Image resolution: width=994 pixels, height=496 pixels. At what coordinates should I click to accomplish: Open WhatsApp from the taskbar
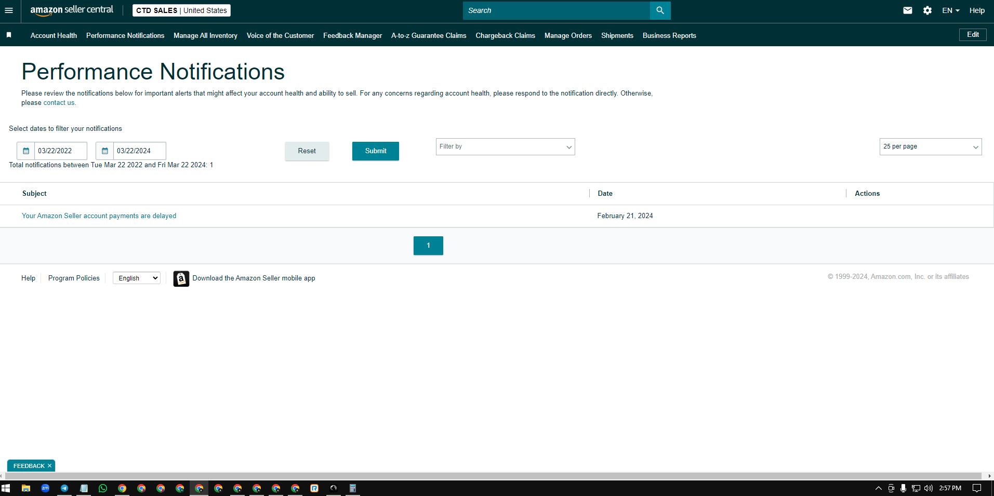pyautogui.click(x=103, y=488)
